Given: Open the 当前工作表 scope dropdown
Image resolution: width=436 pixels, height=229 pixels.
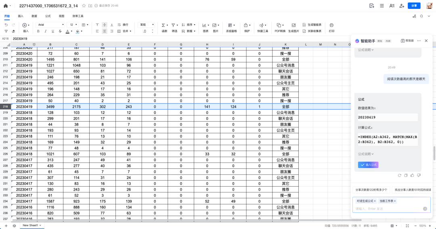Looking at the screenshot, I should [387, 201].
